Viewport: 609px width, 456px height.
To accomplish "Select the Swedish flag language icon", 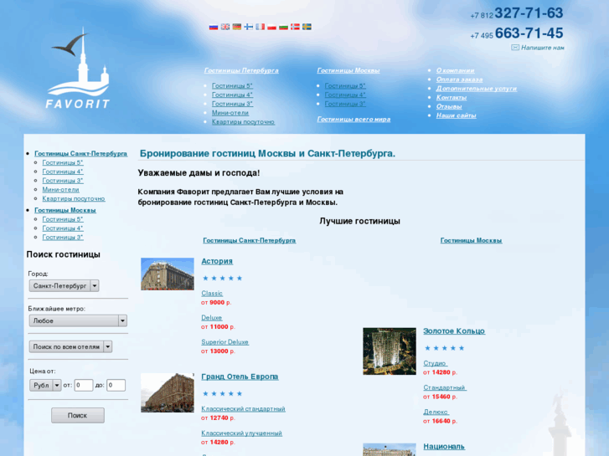I will [307, 27].
